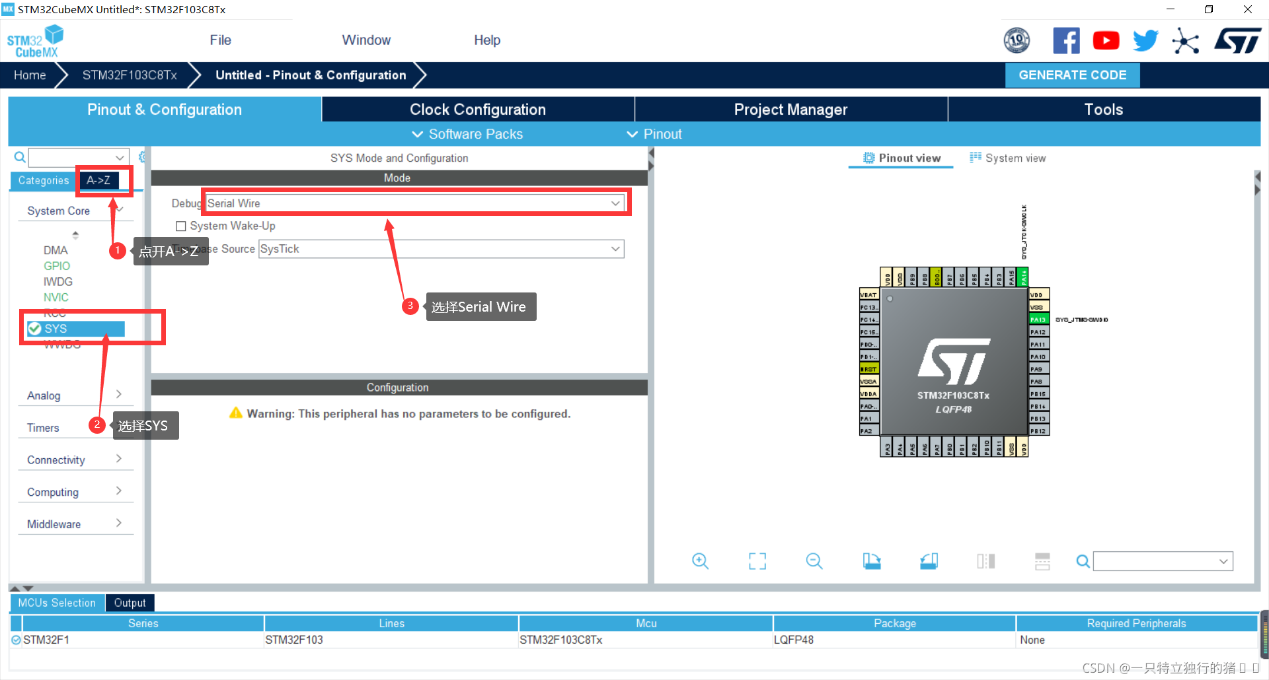Click the pin search magnifier icon
Image resolution: width=1269 pixels, height=680 pixels.
pos(1083,561)
